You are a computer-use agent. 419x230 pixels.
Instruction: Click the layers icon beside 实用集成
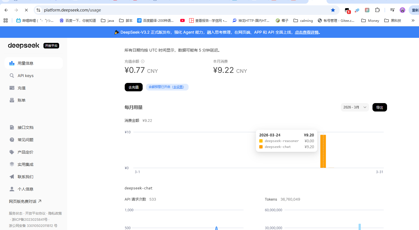[x=12, y=164]
